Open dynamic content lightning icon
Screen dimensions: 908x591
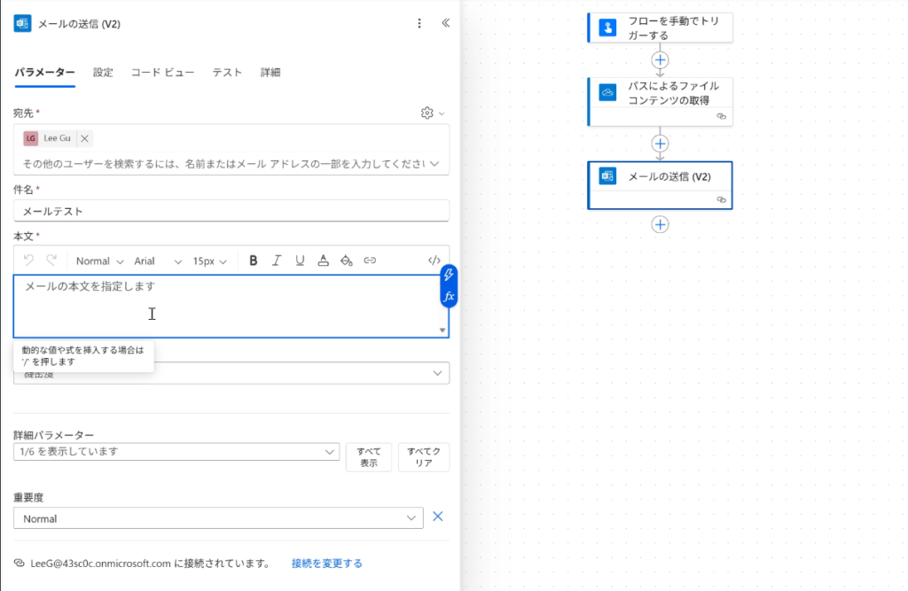pyautogui.click(x=449, y=276)
